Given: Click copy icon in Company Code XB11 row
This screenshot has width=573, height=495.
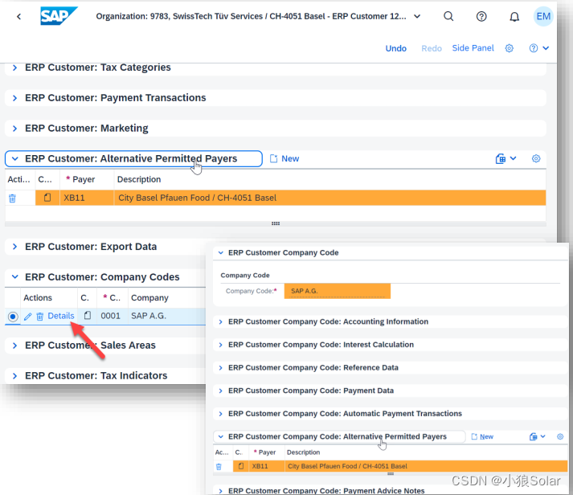Looking at the screenshot, I should [241, 466].
